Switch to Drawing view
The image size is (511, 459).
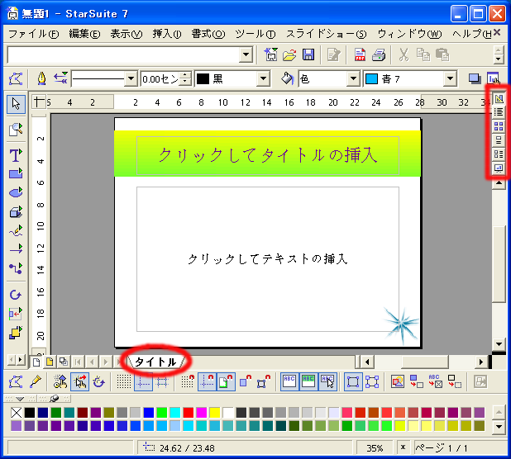click(499, 98)
